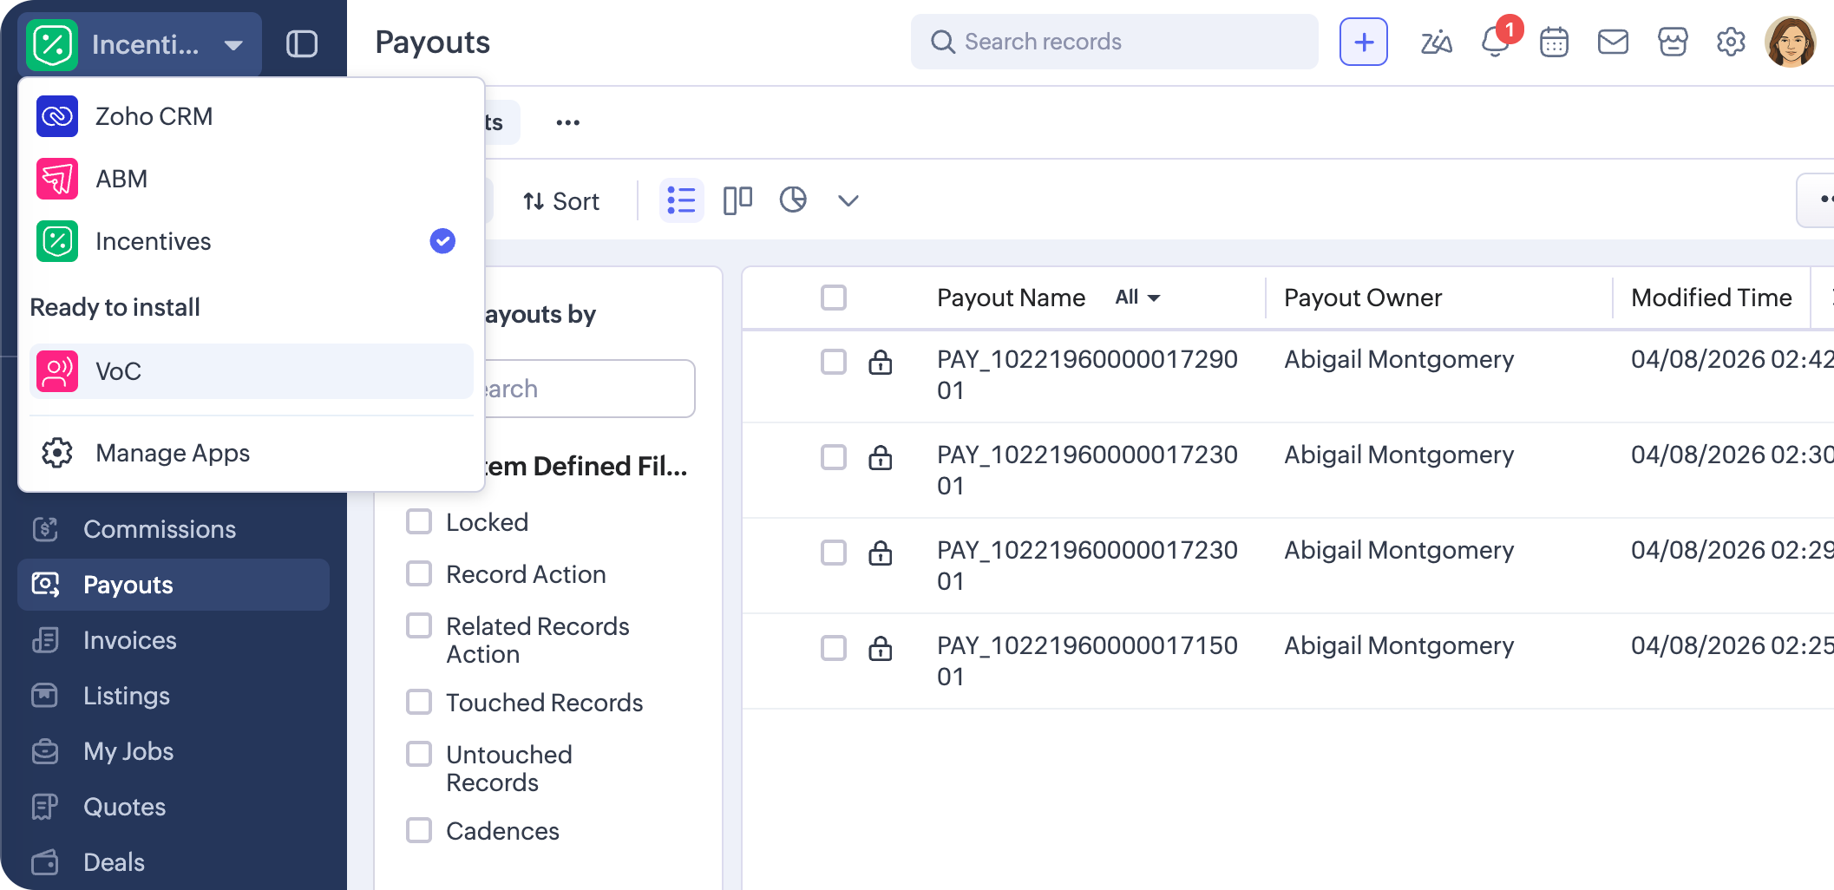The image size is (1834, 890).
Task: Switch to list view
Action: [682, 200]
